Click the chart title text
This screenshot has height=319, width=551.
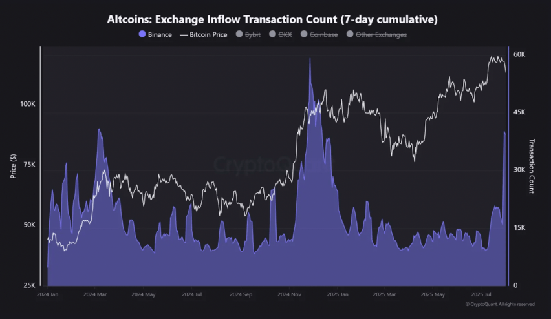272,19
